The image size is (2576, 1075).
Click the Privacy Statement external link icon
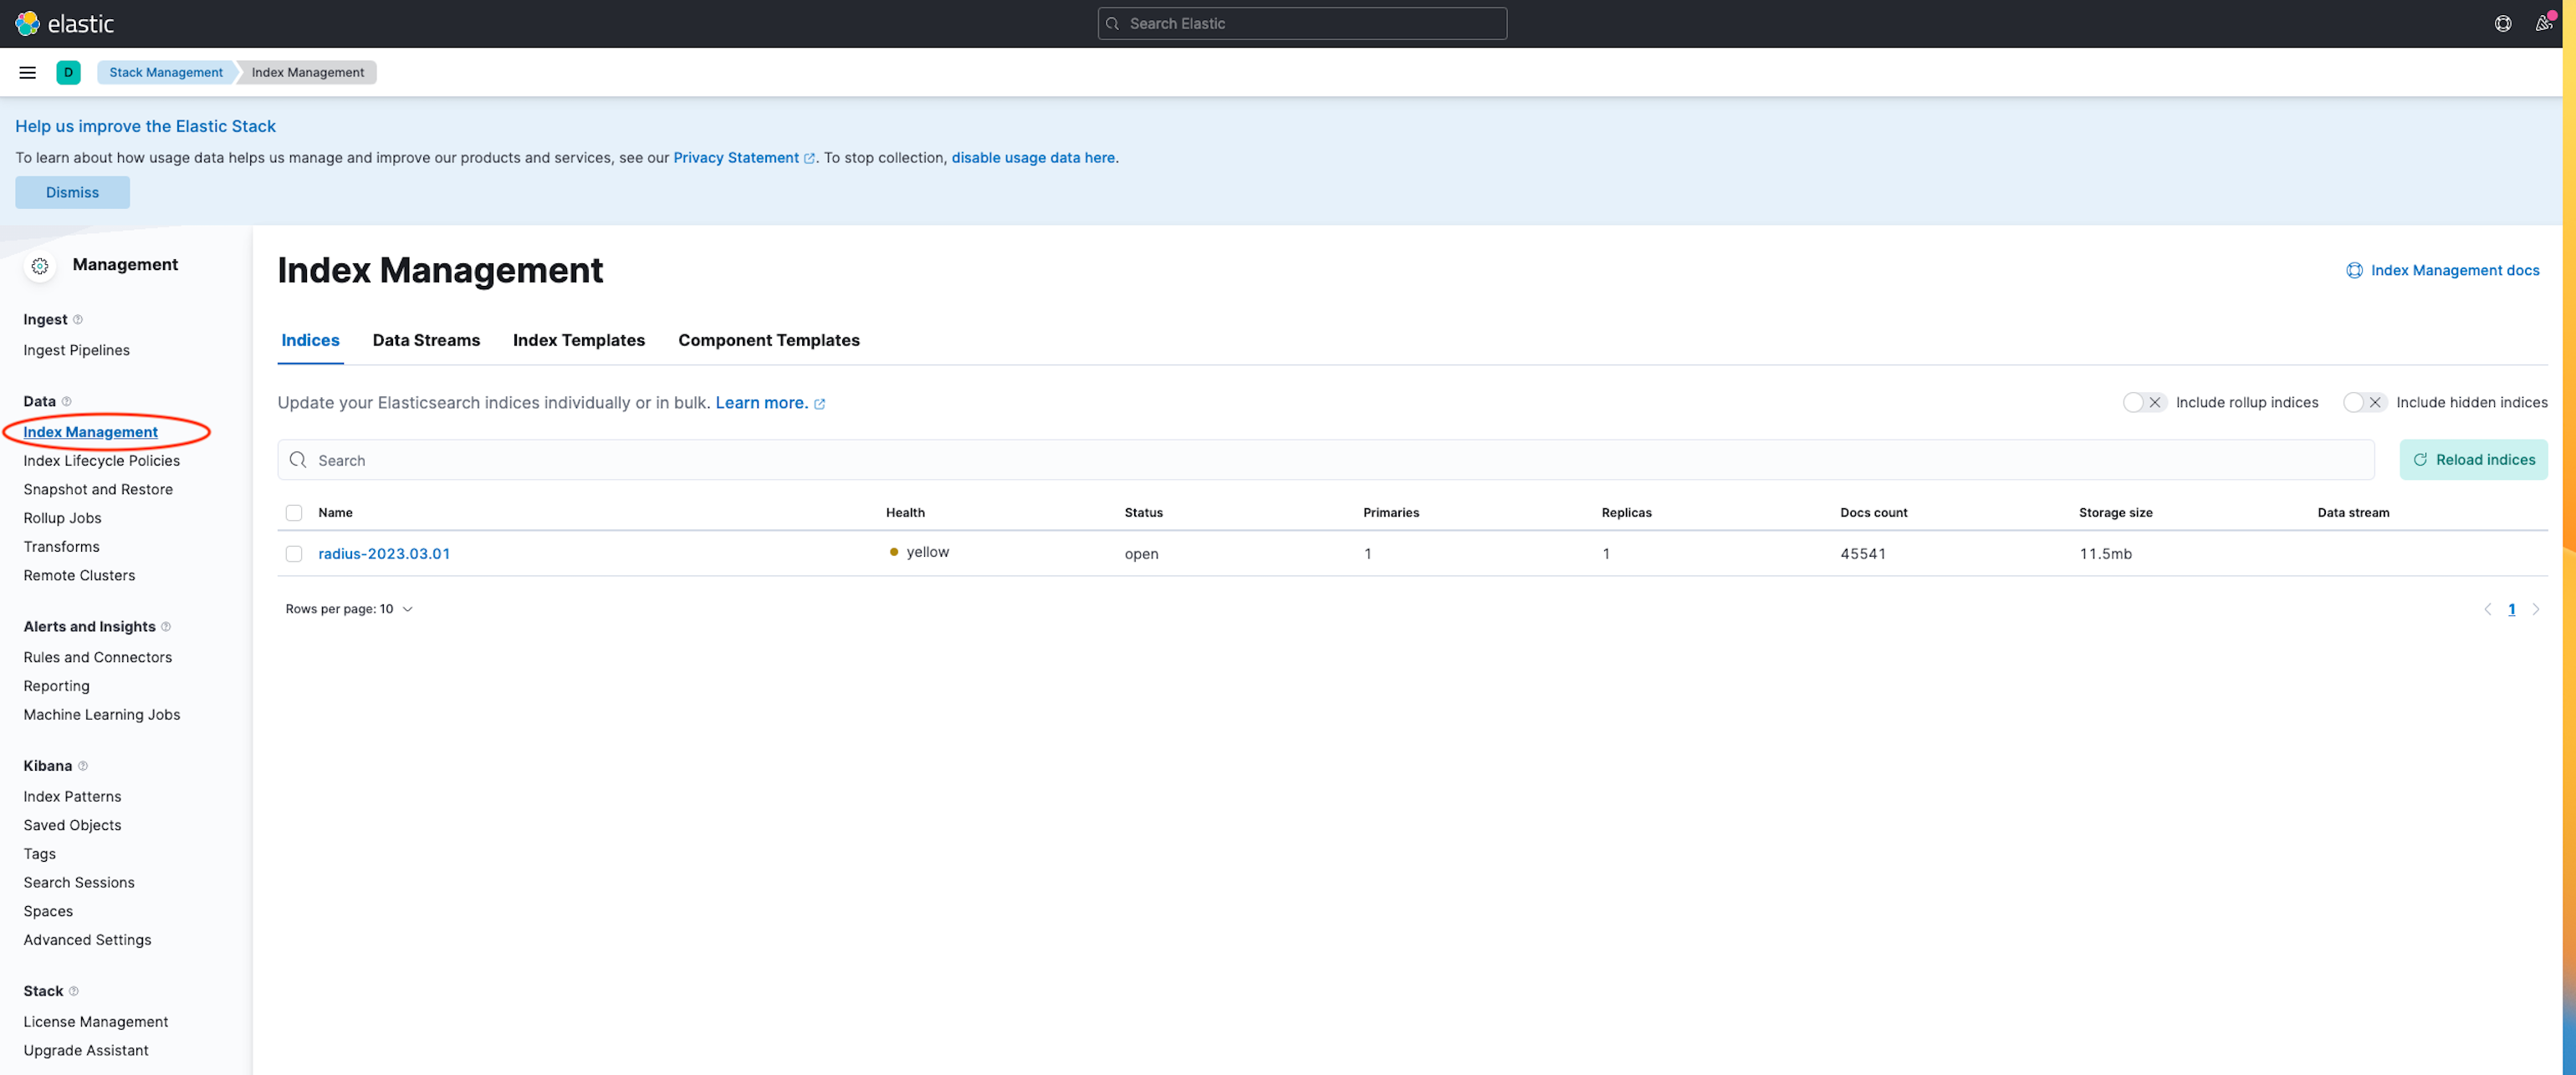click(x=809, y=158)
